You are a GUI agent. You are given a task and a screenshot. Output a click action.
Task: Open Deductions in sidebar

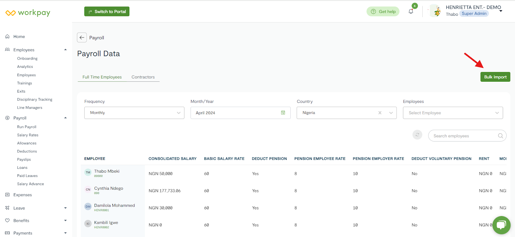point(27,151)
